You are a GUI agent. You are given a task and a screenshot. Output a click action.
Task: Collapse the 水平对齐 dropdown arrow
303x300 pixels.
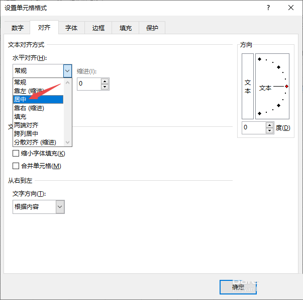[x=68, y=71]
